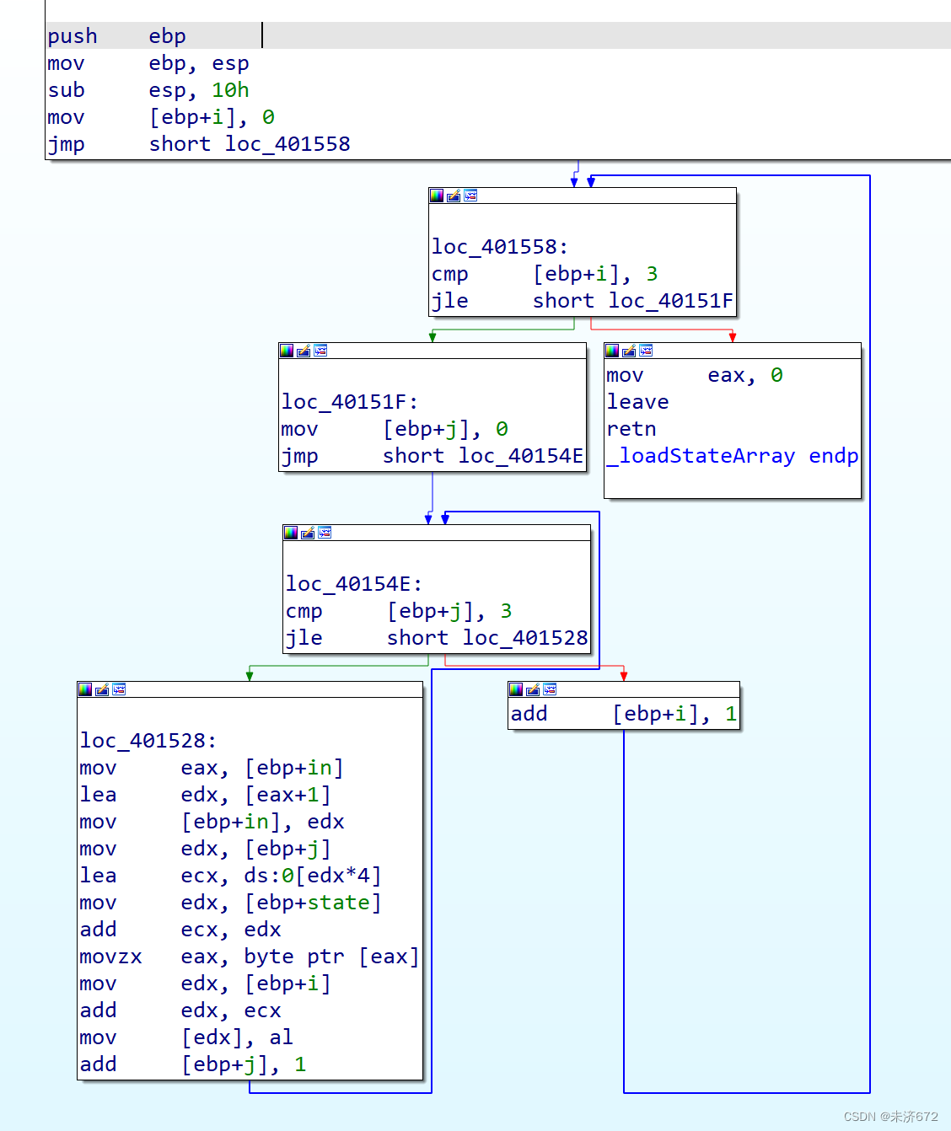Click the loc_40151F: label

pyautogui.click(x=350, y=402)
